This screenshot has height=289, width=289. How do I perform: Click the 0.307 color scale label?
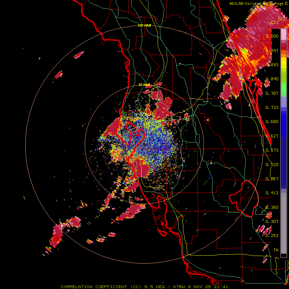point(272,222)
